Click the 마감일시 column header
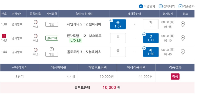 pyautogui.click(x=17, y=14)
